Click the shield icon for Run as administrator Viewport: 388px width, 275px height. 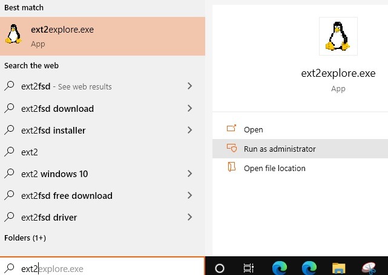point(232,147)
